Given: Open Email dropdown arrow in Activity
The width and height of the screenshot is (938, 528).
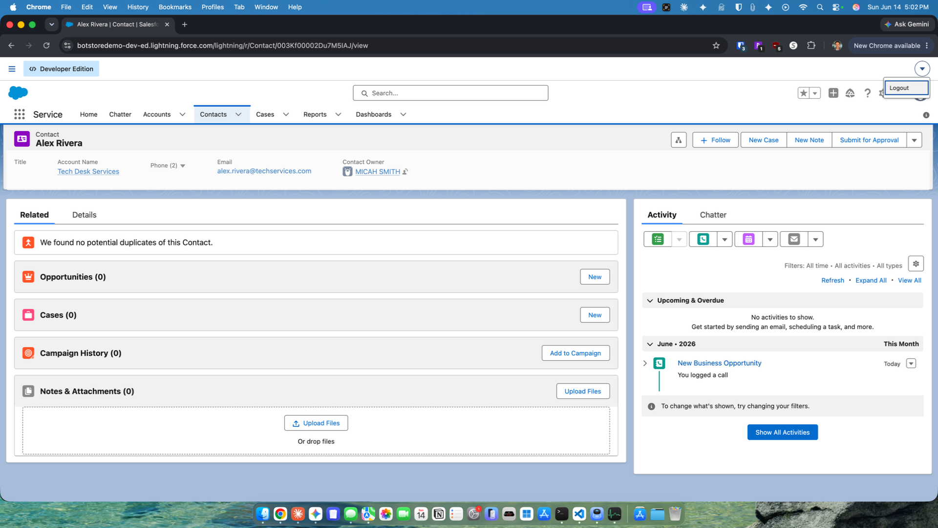Looking at the screenshot, I should tap(815, 239).
